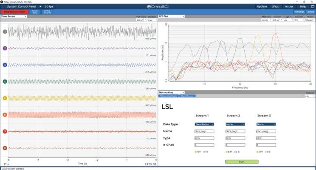Open the Max uV 100 uV dropdown
The image size is (316, 170).
pyautogui.click(x=277, y=20)
